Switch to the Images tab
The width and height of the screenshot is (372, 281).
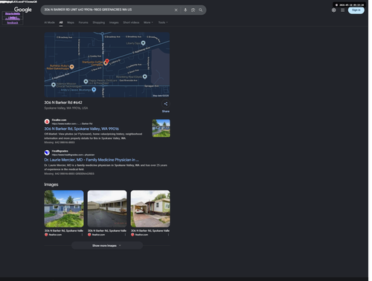pos(114,22)
